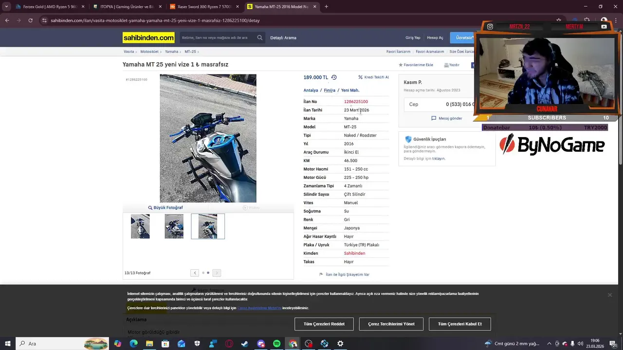Click the Güvenlik İpuçları shield icon

[x=408, y=139]
